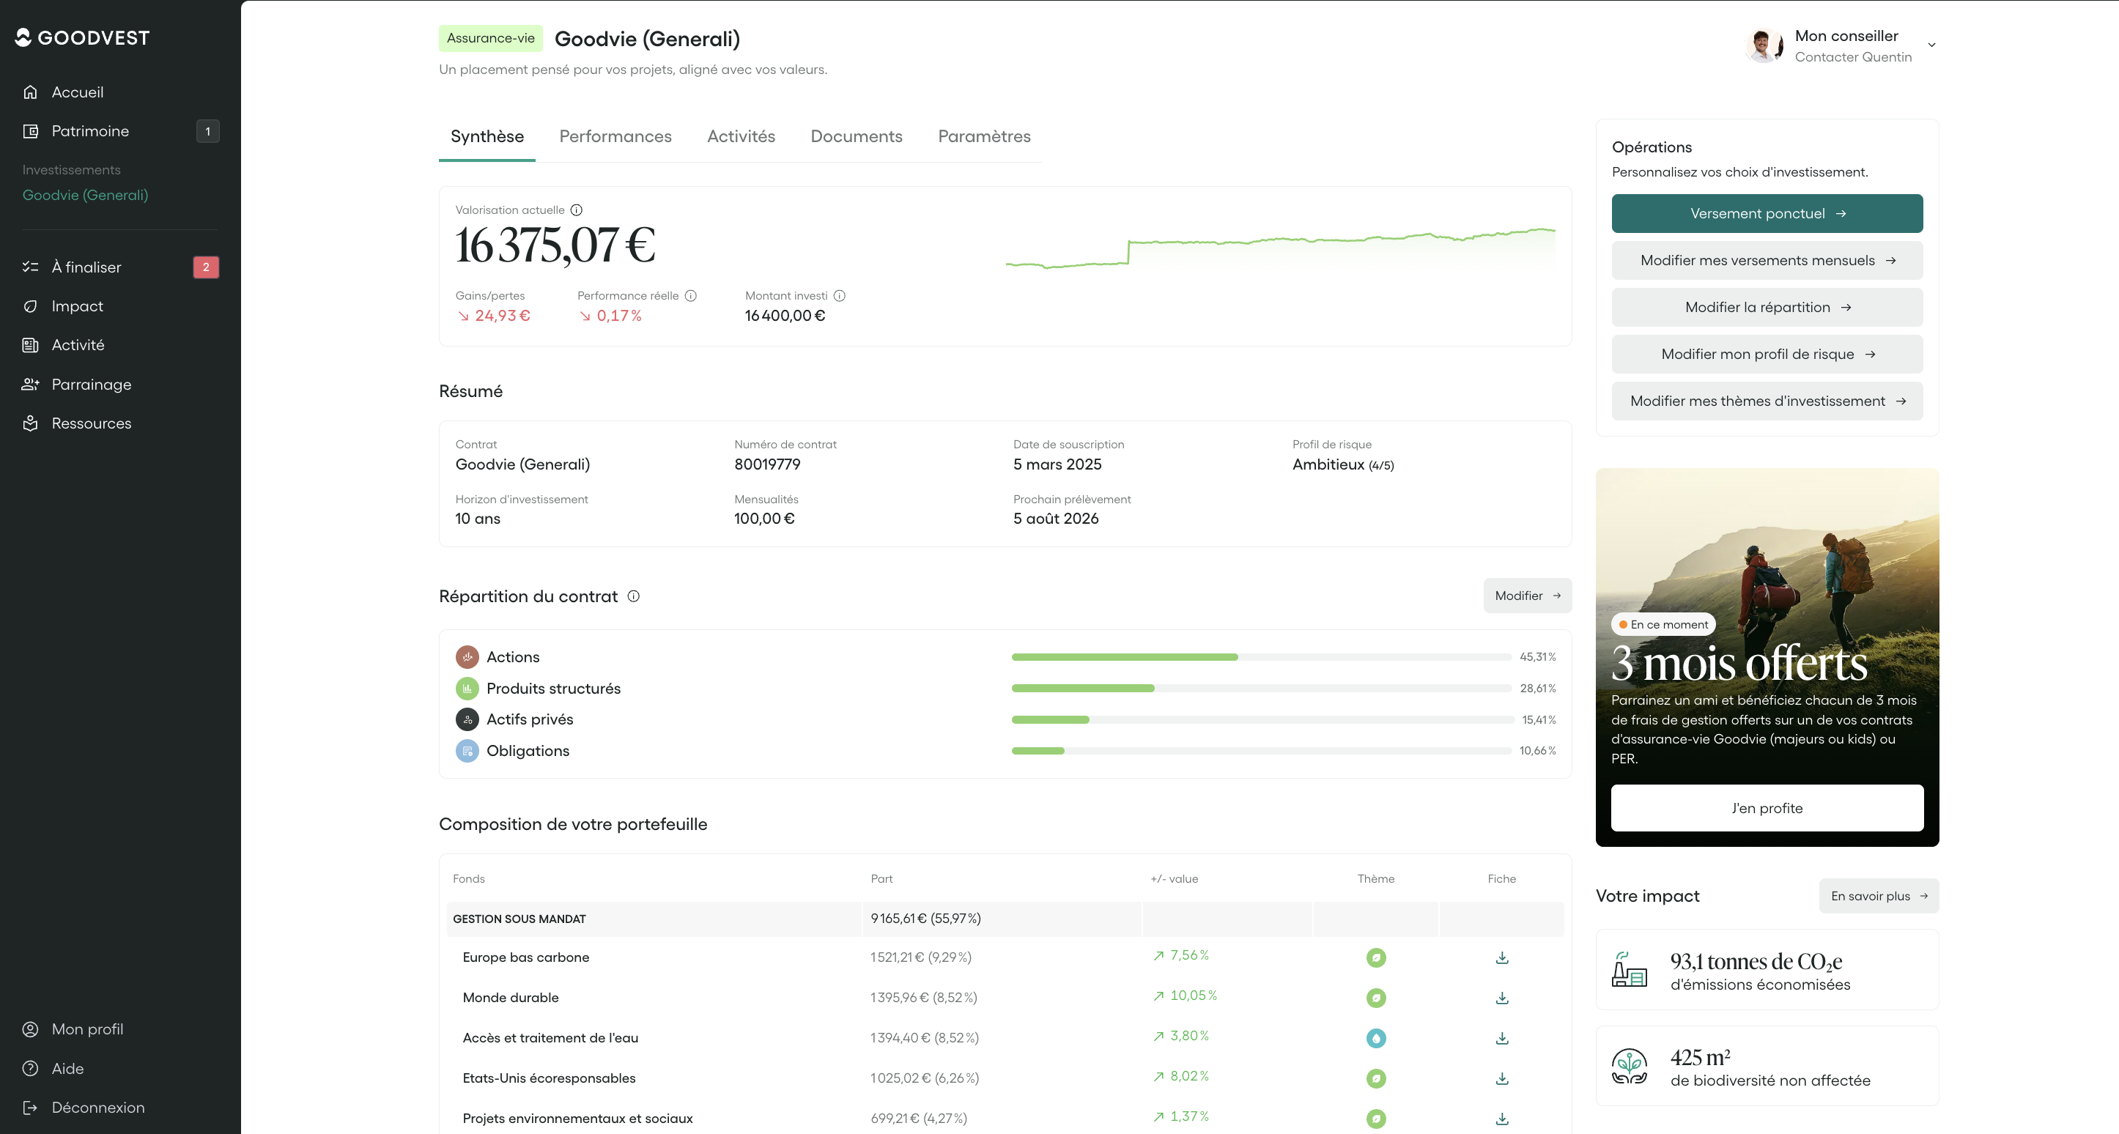Screen dimensions: 2119x1134
Task: Click info icon next to Performance réelle
Action: (691, 296)
